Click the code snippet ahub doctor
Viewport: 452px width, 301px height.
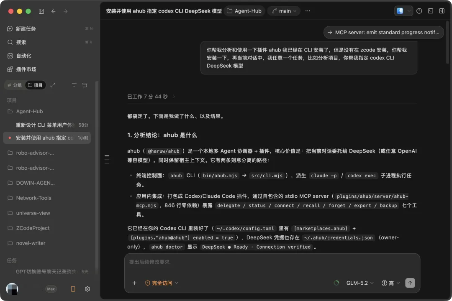point(167,247)
